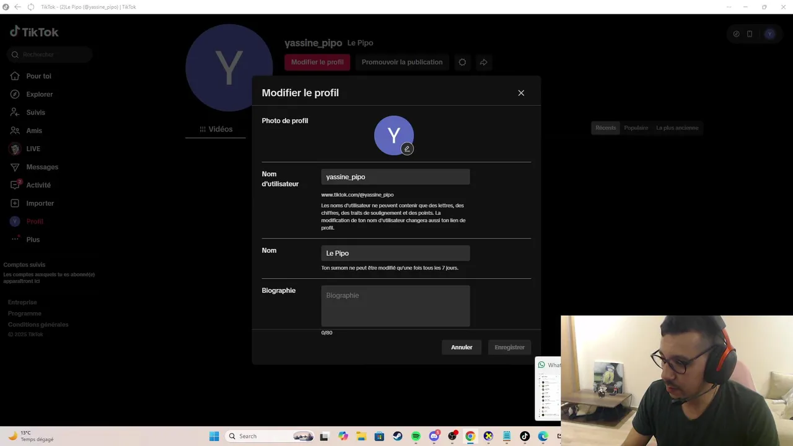Open Copilot from the taskbar
793x446 pixels.
(x=343, y=436)
